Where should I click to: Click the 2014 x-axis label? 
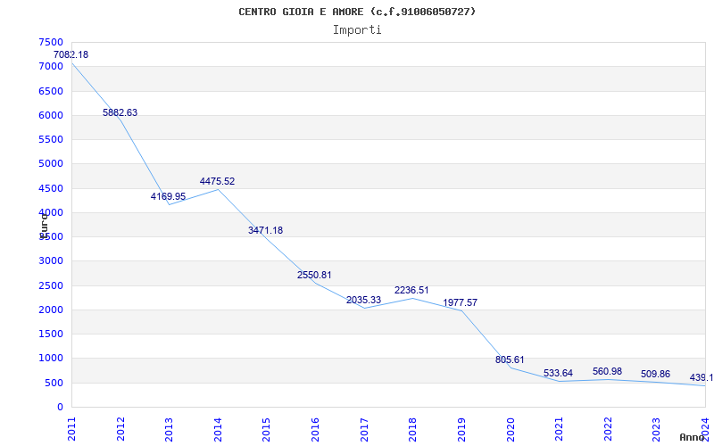click(218, 429)
